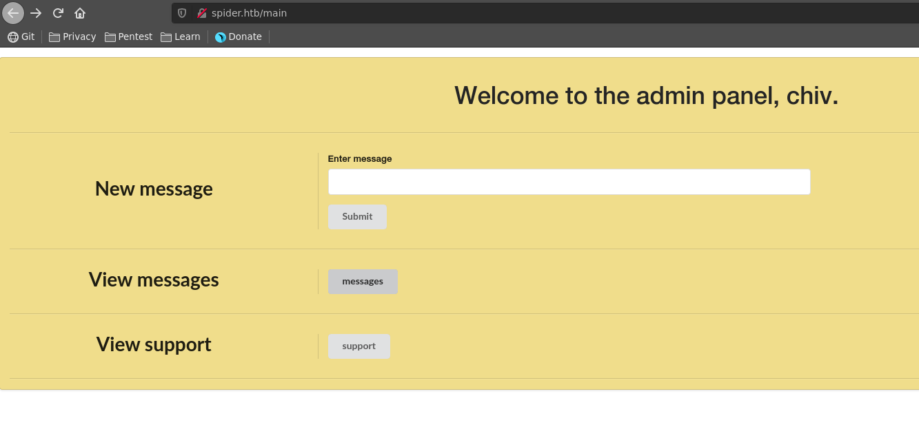Image resolution: width=919 pixels, height=438 pixels.
Task: Expand the Learn bookmarks folder
Action: (x=181, y=36)
